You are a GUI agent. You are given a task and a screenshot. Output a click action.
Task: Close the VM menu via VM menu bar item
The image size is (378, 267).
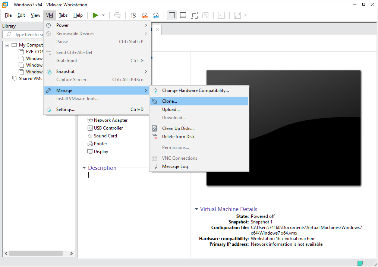coord(50,15)
